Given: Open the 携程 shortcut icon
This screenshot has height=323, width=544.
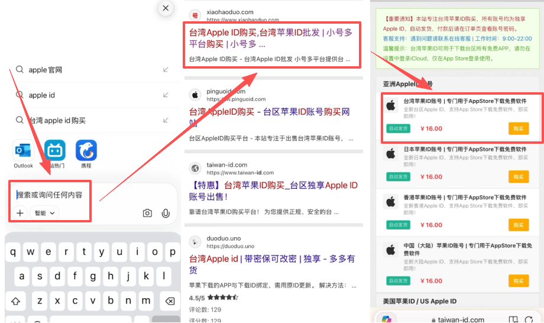Looking at the screenshot, I should [86, 151].
